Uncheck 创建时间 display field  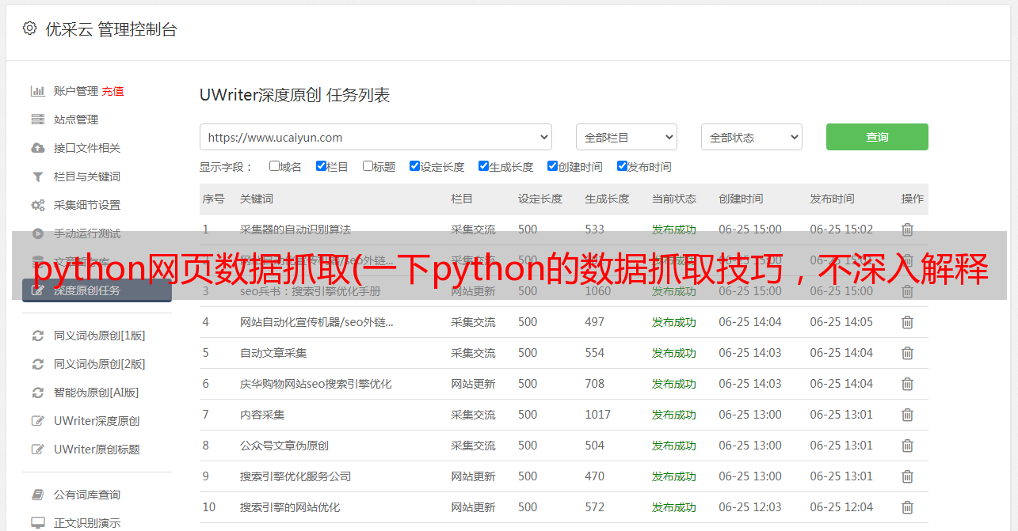[552, 166]
